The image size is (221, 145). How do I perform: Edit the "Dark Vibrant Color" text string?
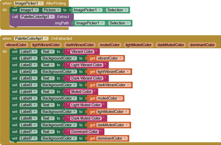[x=87, y=78]
